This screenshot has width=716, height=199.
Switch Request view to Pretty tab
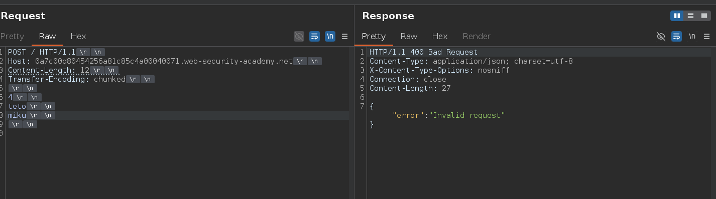(12, 36)
